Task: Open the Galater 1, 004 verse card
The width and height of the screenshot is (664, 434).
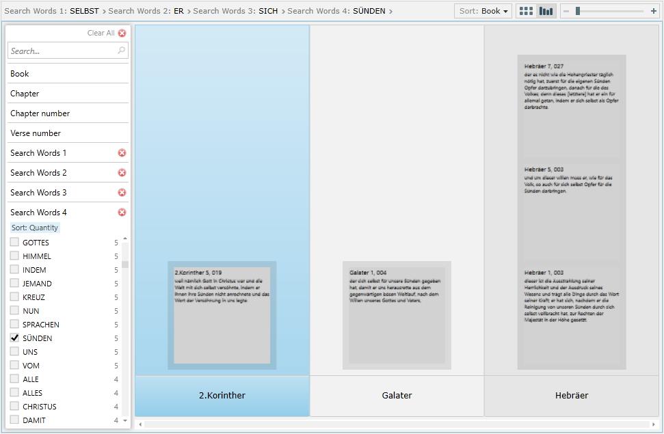Action: coord(397,315)
